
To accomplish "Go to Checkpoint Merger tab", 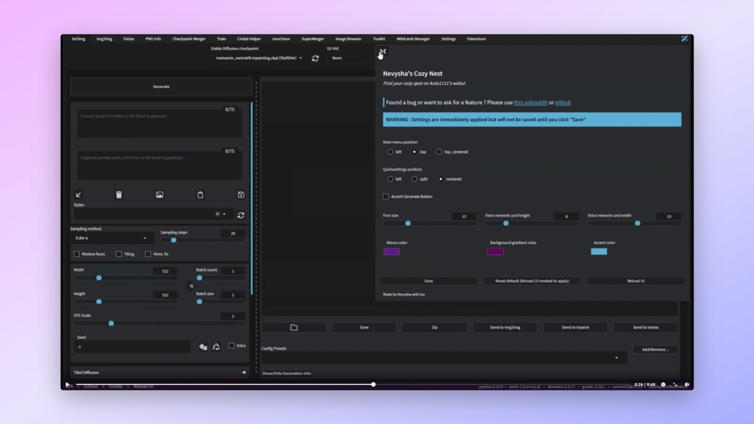I will 189,39.
